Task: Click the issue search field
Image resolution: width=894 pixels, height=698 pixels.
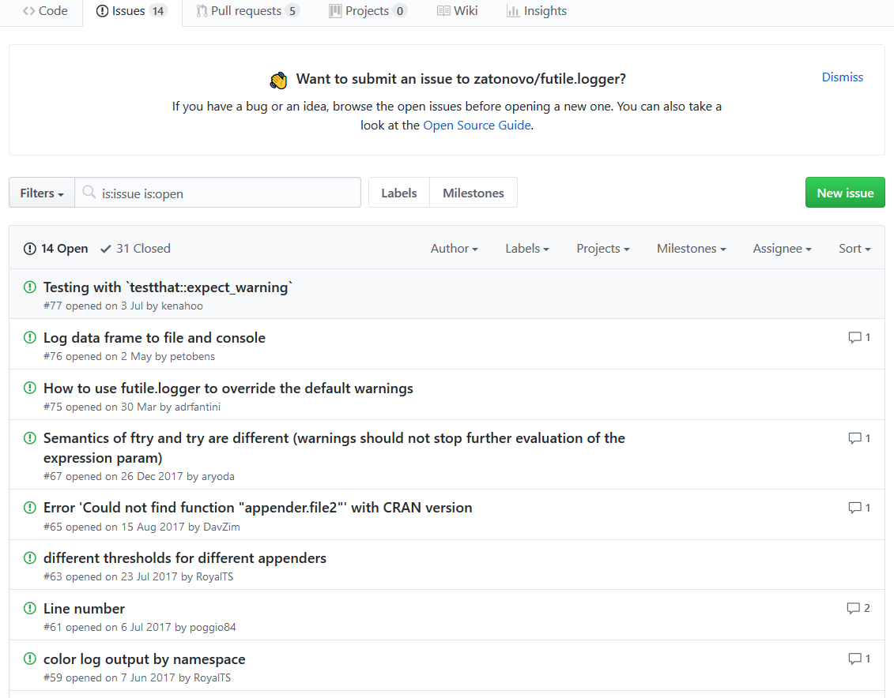Action: (225, 193)
